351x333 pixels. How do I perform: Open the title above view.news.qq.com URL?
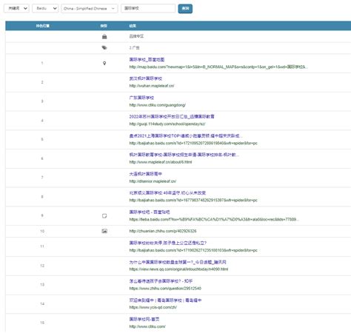(x=178, y=262)
